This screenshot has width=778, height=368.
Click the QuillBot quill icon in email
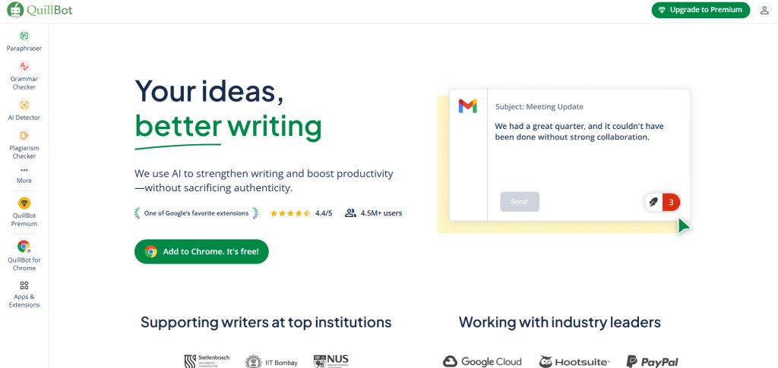(653, 202)
